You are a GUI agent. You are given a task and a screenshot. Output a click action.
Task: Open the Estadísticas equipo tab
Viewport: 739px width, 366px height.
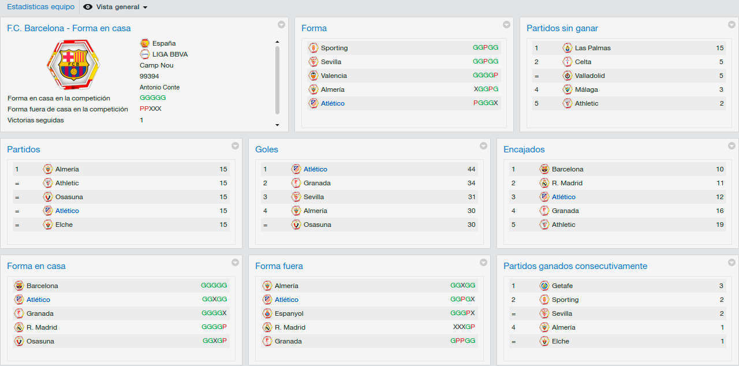[x=40, y=7]
